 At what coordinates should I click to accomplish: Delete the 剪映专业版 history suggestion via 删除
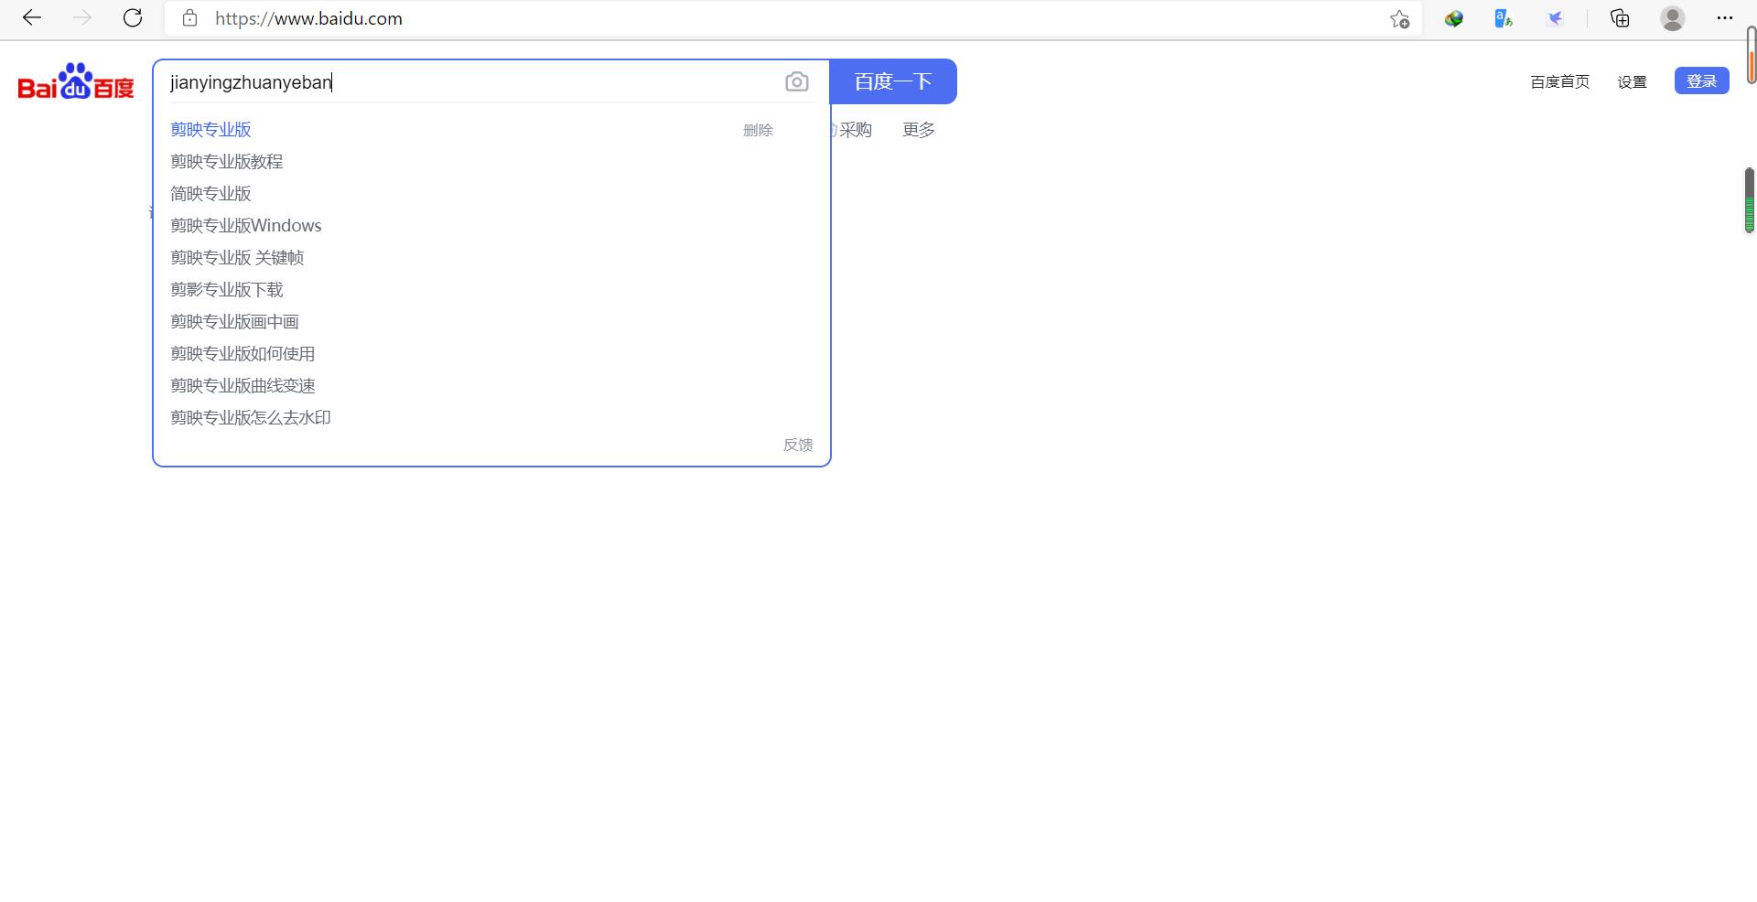coord(758,131)
